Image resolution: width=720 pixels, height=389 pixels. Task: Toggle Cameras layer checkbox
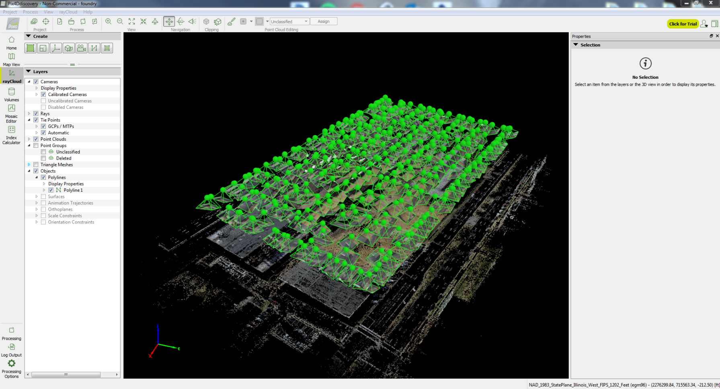[x=36, y=82]
